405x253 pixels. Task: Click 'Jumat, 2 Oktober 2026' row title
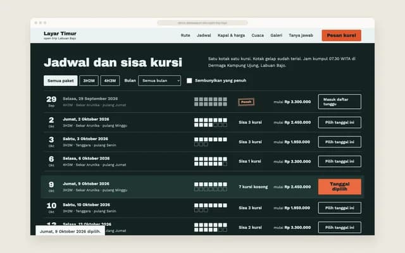click(x=86, y=120)
